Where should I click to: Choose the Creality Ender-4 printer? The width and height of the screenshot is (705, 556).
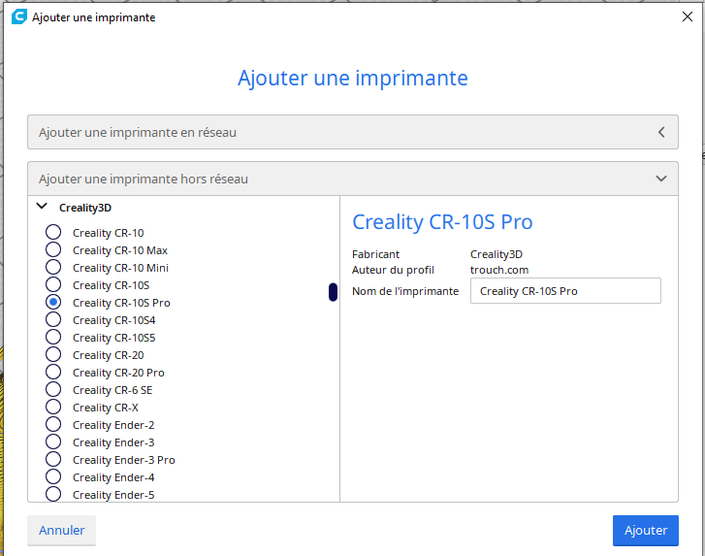[x=53, y=476]
